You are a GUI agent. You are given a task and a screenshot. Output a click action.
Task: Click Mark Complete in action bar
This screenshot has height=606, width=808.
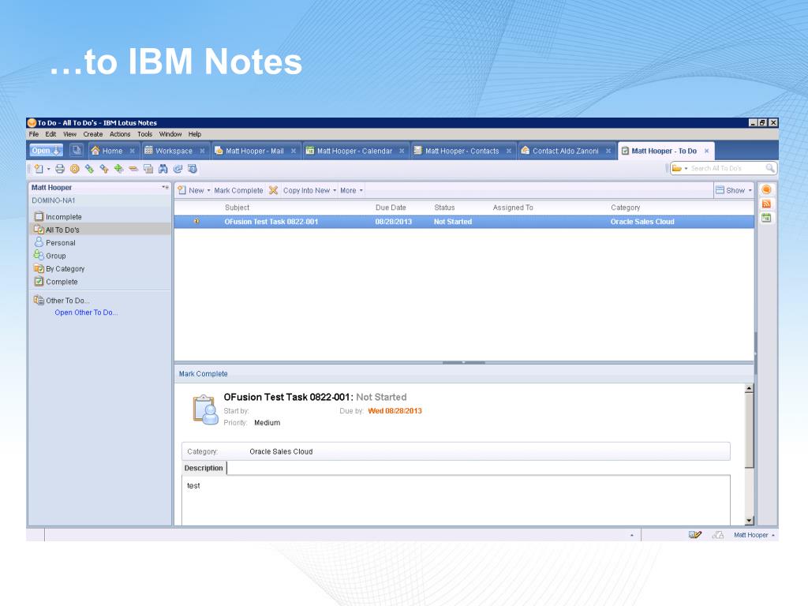click(x=238, y=191)
